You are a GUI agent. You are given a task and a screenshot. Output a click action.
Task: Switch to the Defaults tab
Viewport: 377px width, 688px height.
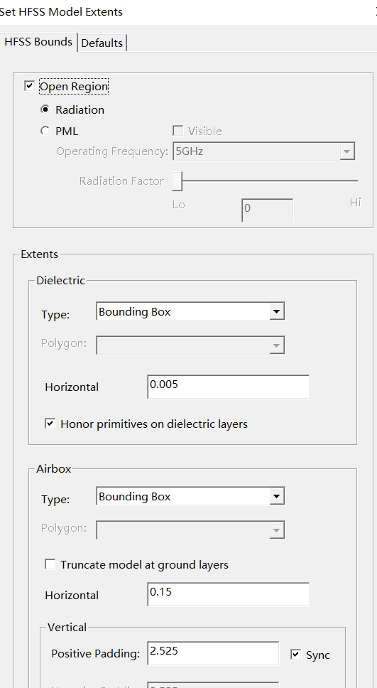pyautogui.click(x=102, y=43)
